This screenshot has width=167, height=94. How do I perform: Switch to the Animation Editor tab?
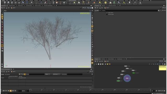click(x=12, y=5)
